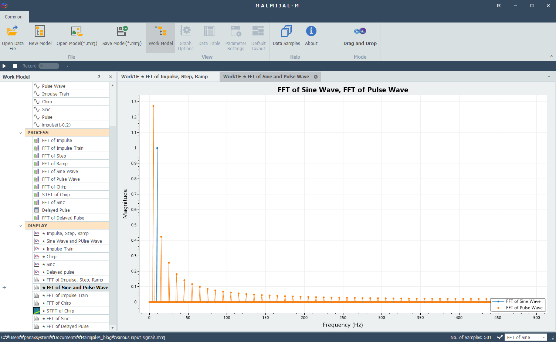Open the starred display row labelled exactly FFT of Chirp
The image size is (556, 342).
71,303
